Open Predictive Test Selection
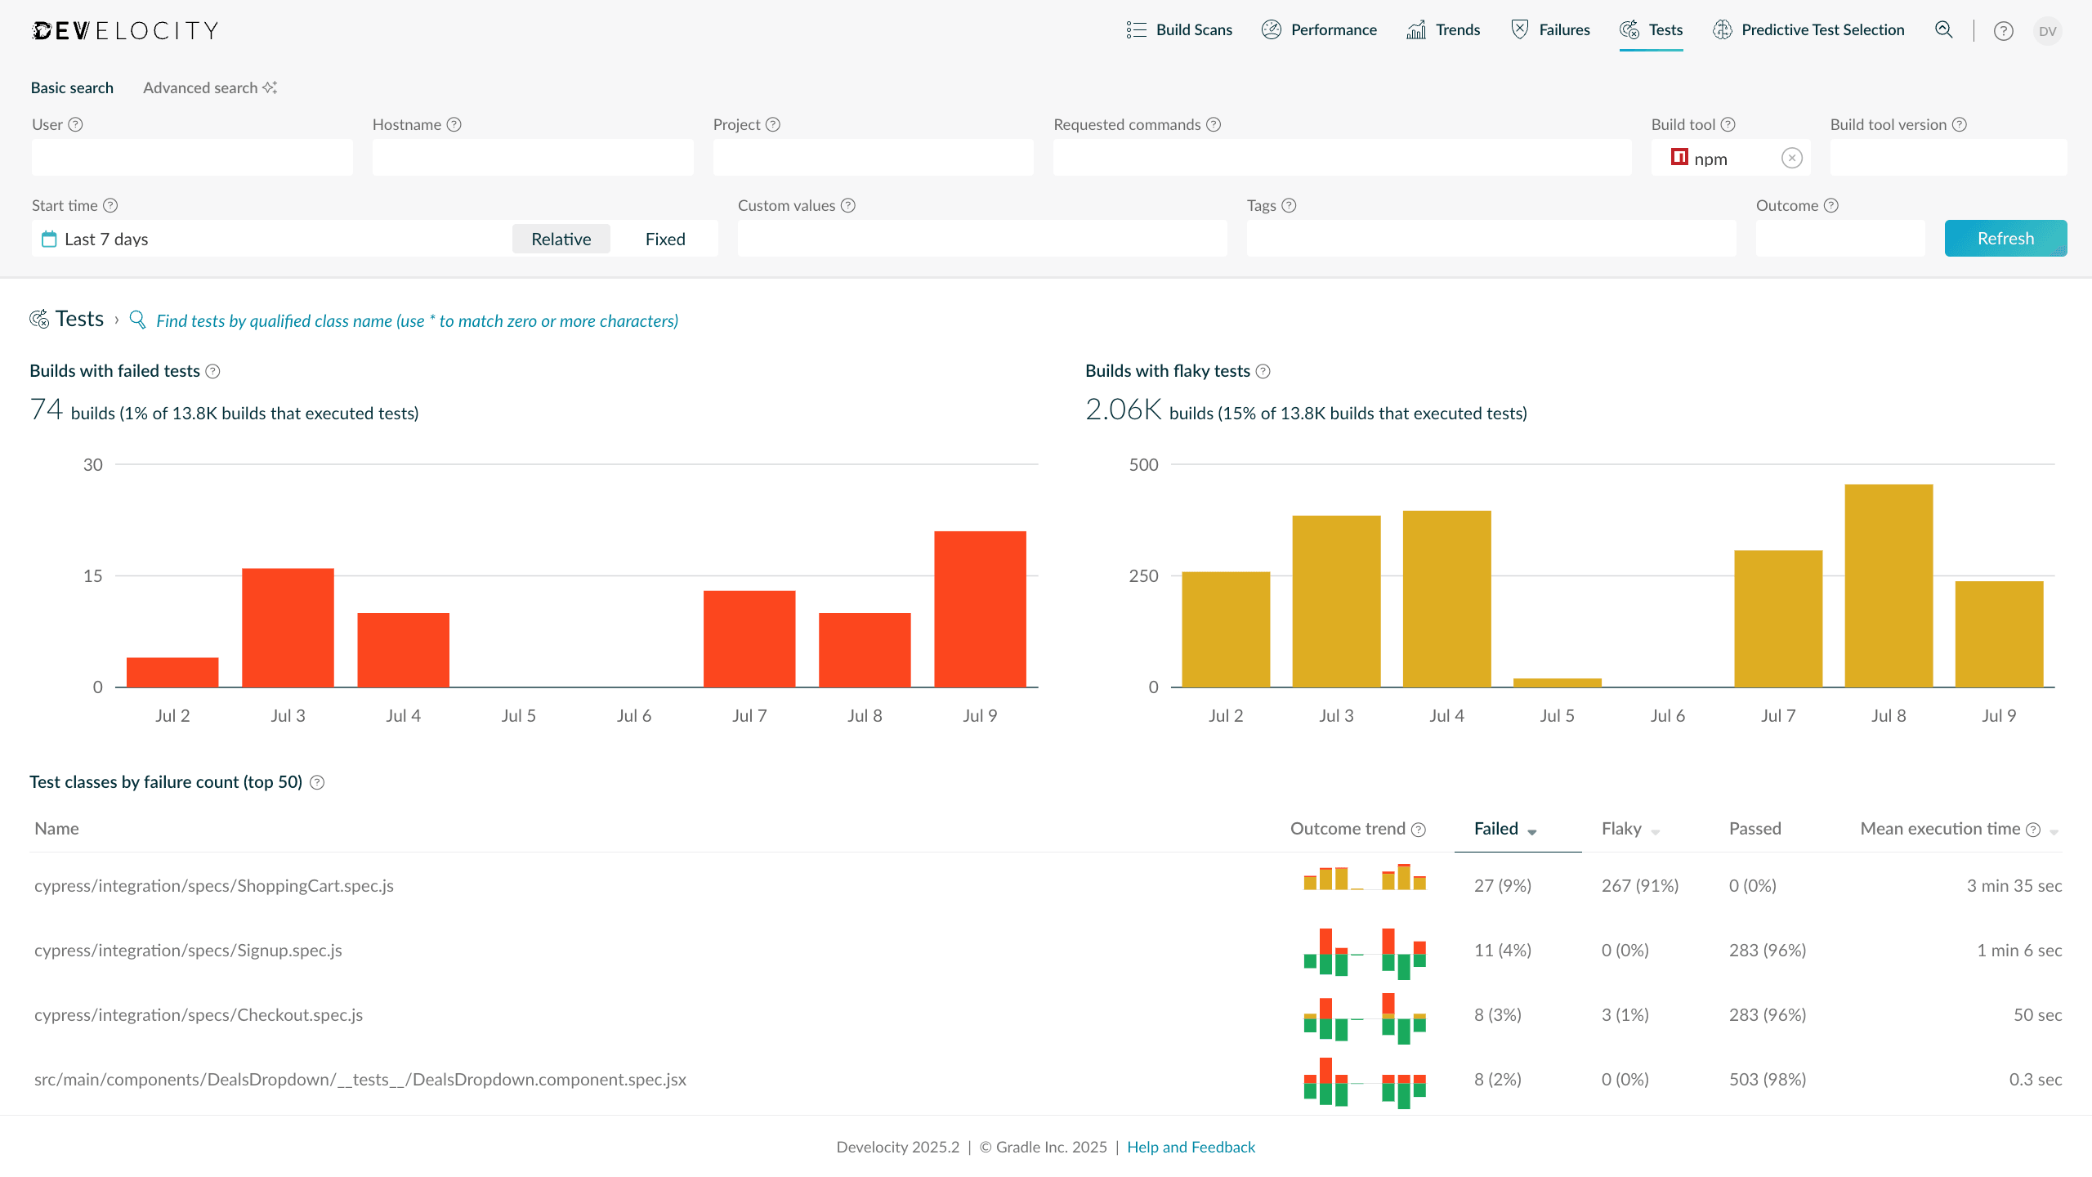The width and height of the screenshot is (2092, 1177). pyautogui.click(x=1822, y=29)
